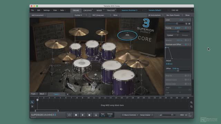
Task: Add a new track with the plus icon
Action: (68, 94)
